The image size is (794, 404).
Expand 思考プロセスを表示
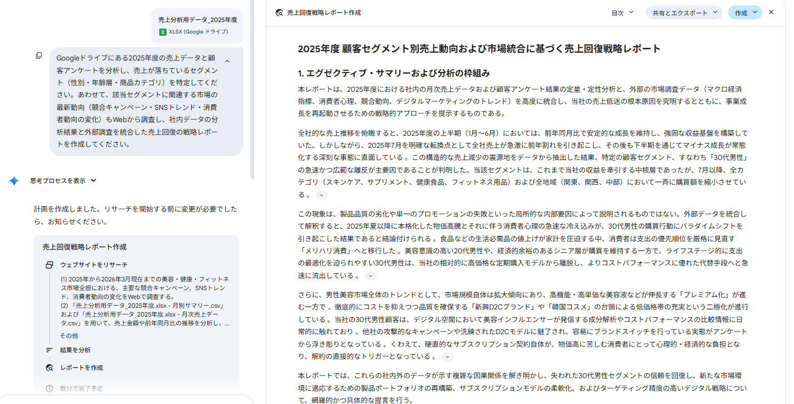click(x=63, y=181)
